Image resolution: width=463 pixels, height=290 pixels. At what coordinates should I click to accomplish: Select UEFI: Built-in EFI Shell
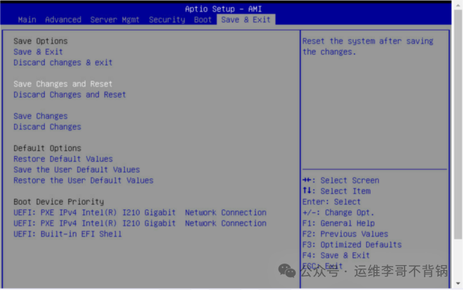point(68,234)
